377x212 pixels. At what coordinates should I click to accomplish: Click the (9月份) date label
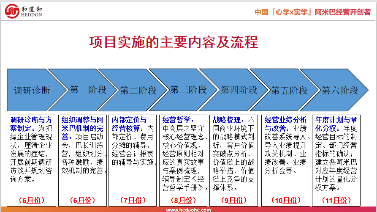point(234,200)
